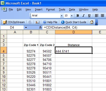Select cell with zip 95511

point(47,72)
